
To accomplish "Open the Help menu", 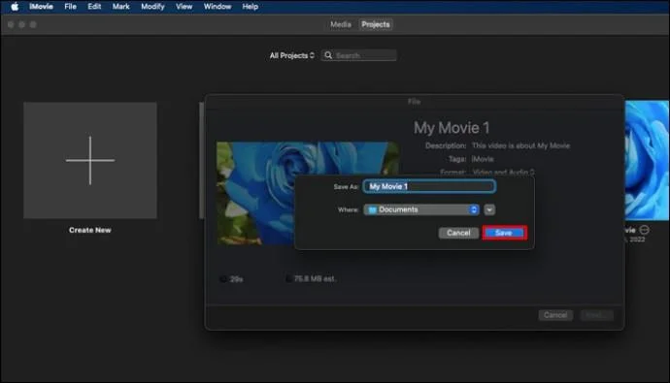I will [x=250, y=7].
